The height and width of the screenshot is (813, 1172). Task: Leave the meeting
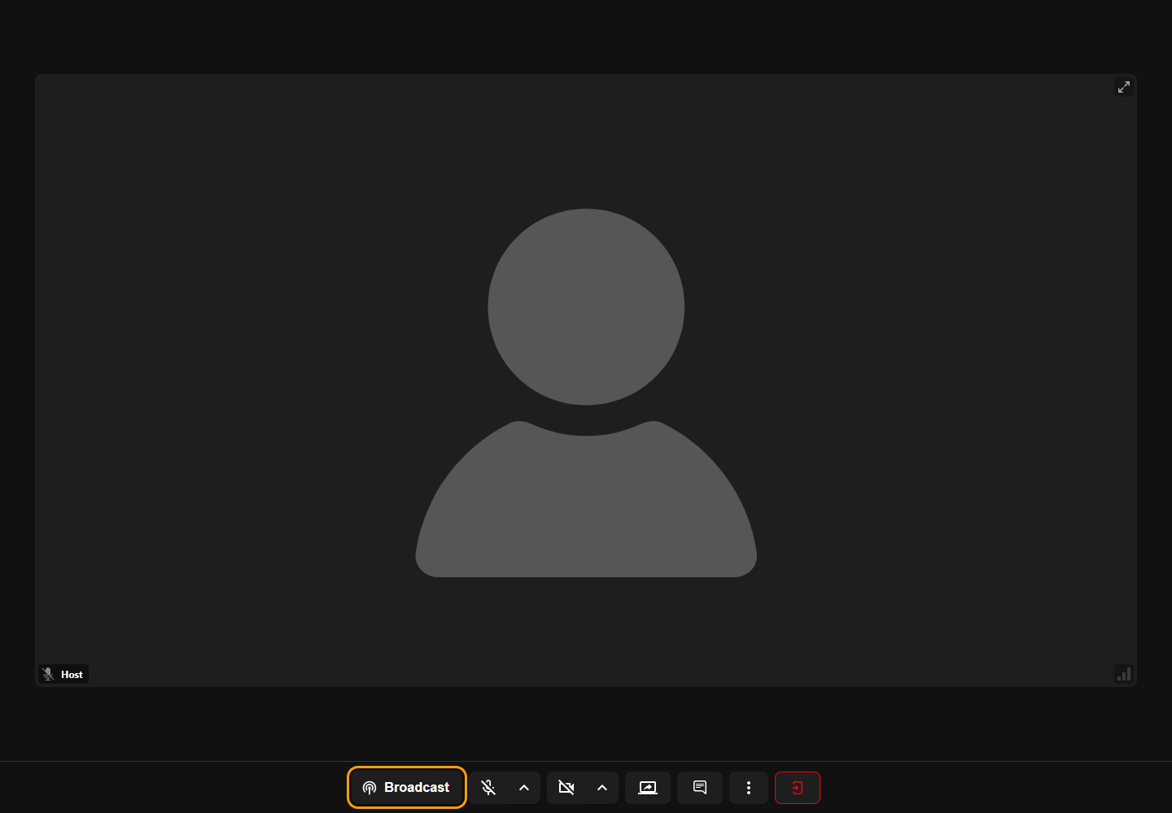[x=798, y=787]
